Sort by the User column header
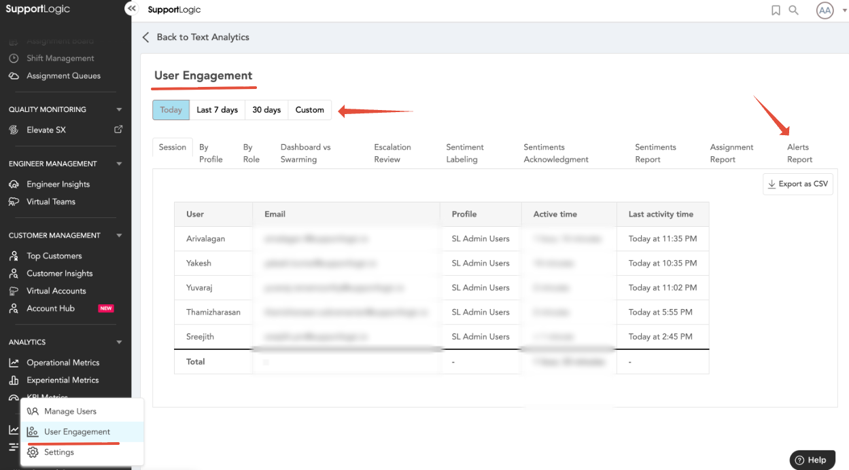 [213, 214]
